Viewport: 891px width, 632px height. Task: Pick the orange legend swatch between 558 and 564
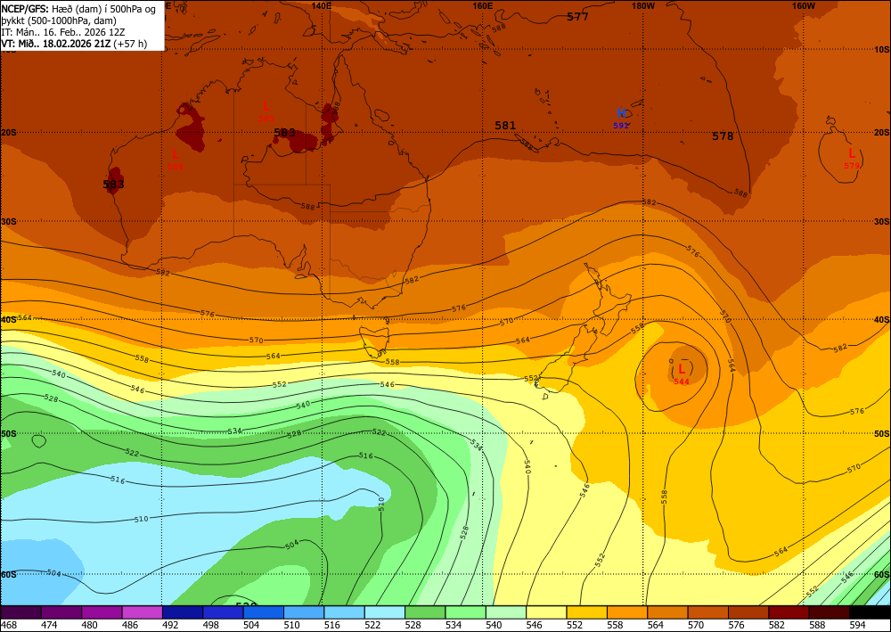(x=626, y=612)
